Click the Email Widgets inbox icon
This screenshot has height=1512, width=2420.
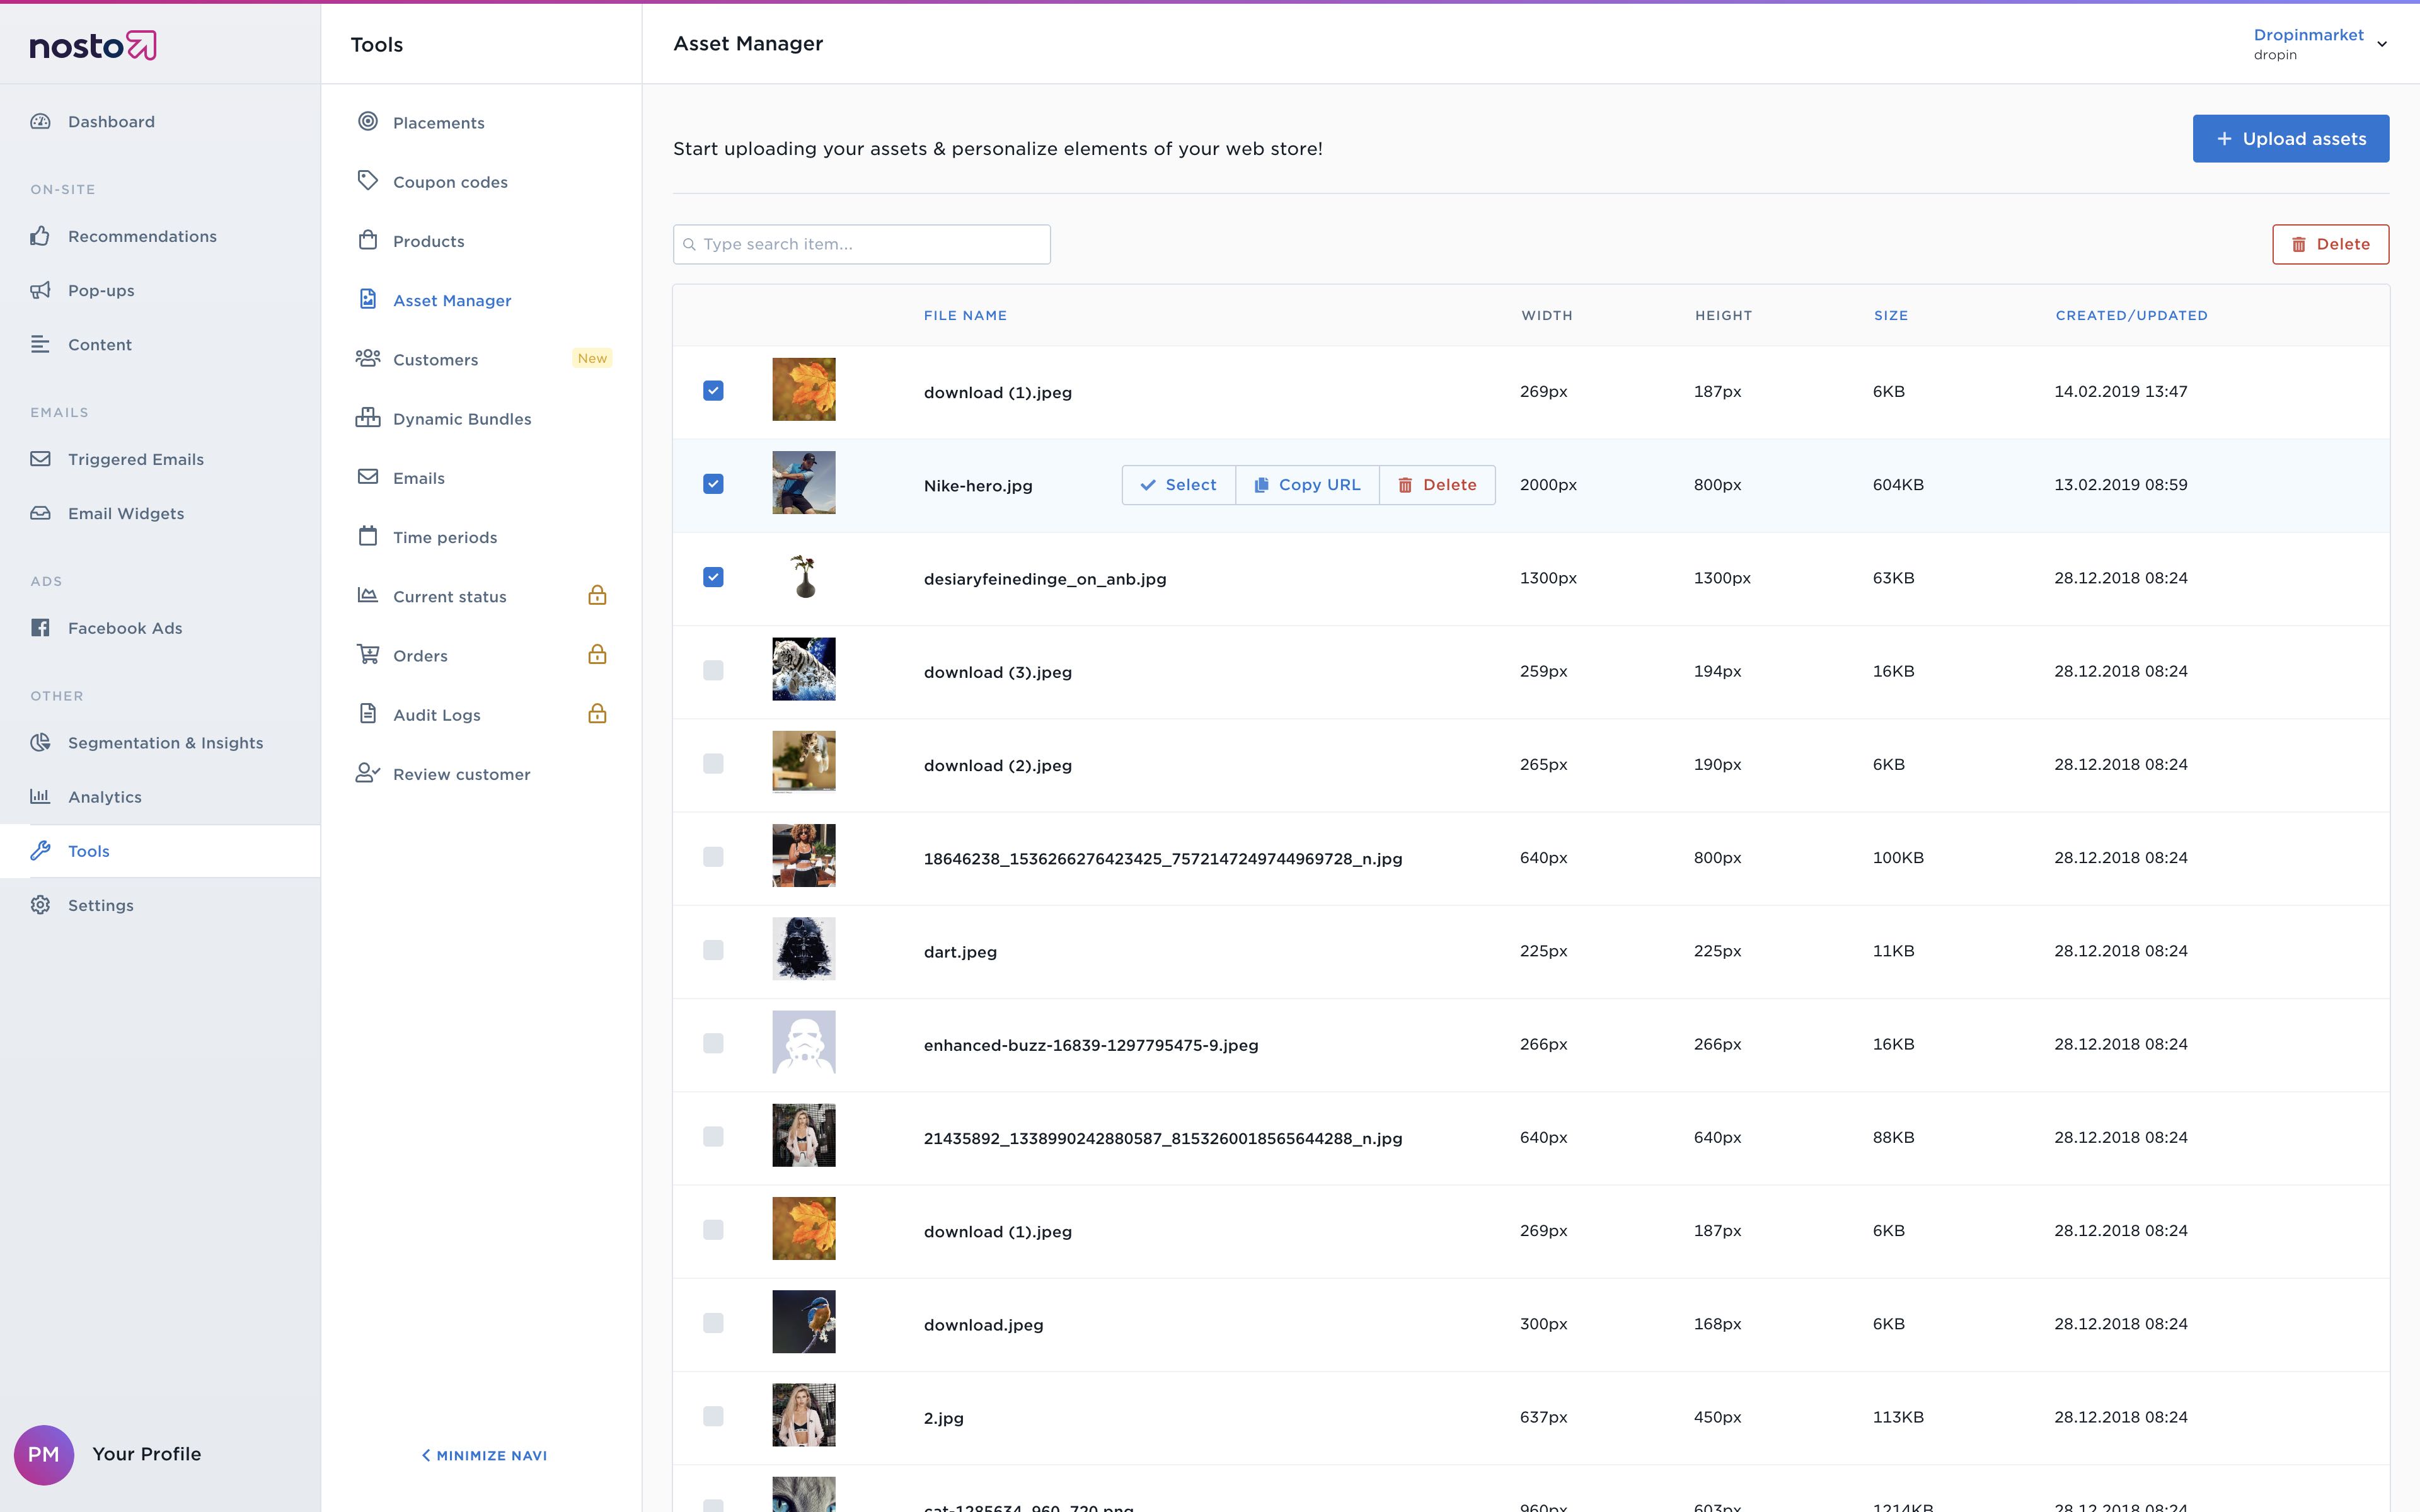[x=40, y=513]
